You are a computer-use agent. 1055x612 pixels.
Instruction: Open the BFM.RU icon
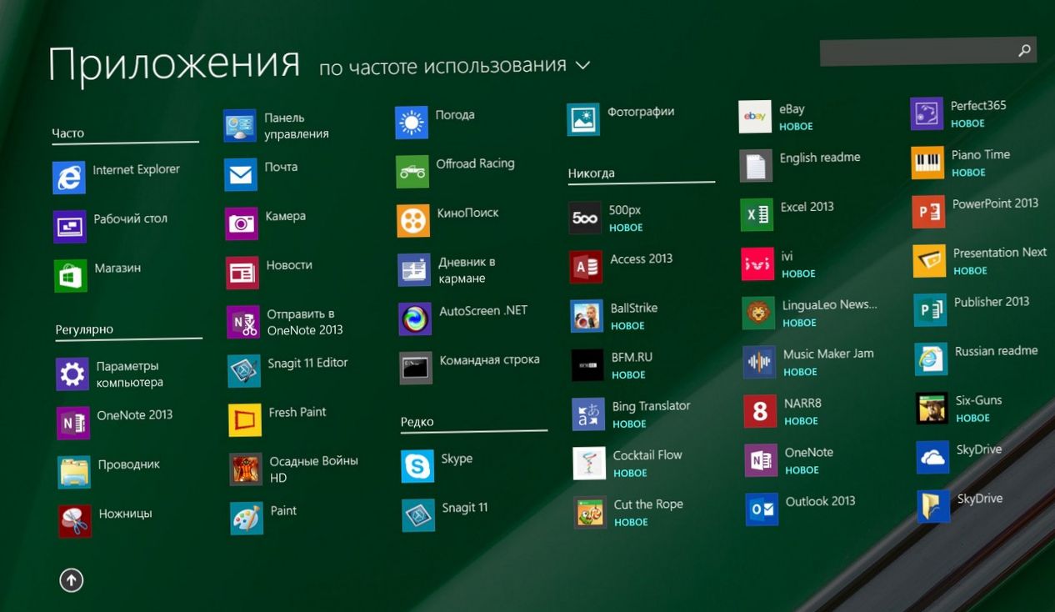pyautogui.click(x=587, y=365)
